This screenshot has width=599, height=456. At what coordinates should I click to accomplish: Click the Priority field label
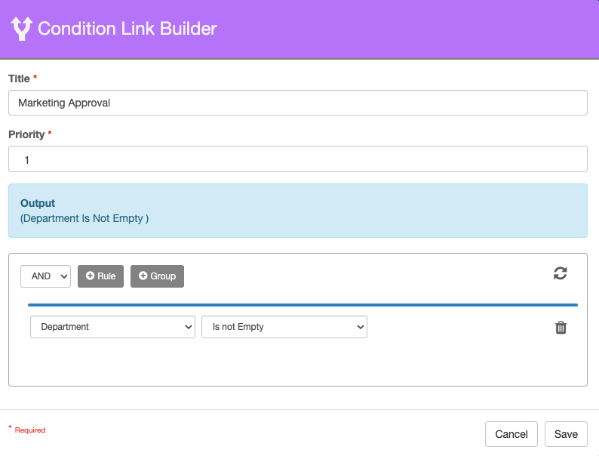pos(26,134)
